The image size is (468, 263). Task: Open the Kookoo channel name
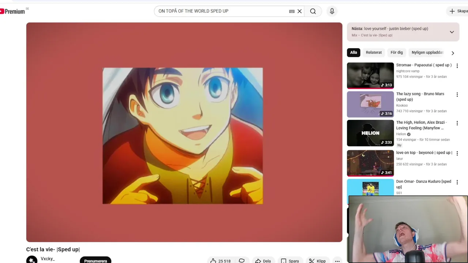(x=402, y=106)
